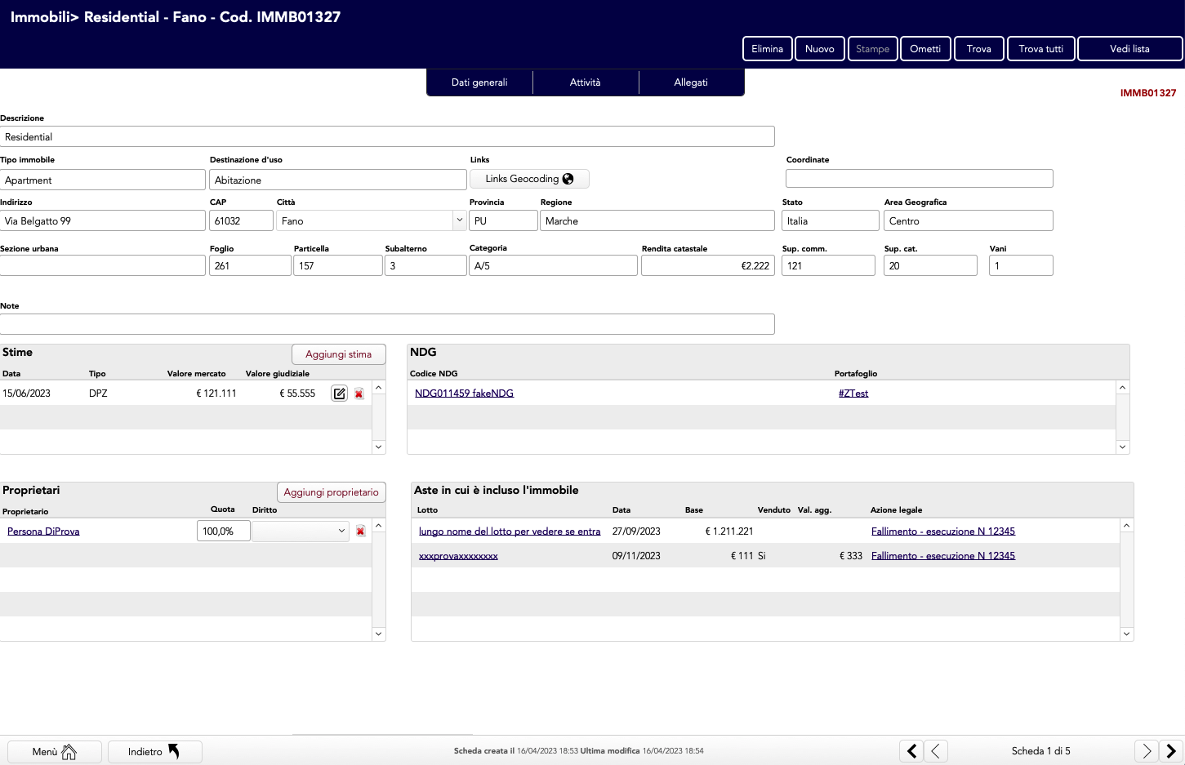Click the Coordinate input field
1185x765 pixels.
click(919, 179)
